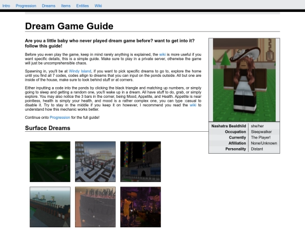Viewport: 305px width, 229px height.
Task: Click the wiki link near 'recommend you read'
Action: click(193, 105)
